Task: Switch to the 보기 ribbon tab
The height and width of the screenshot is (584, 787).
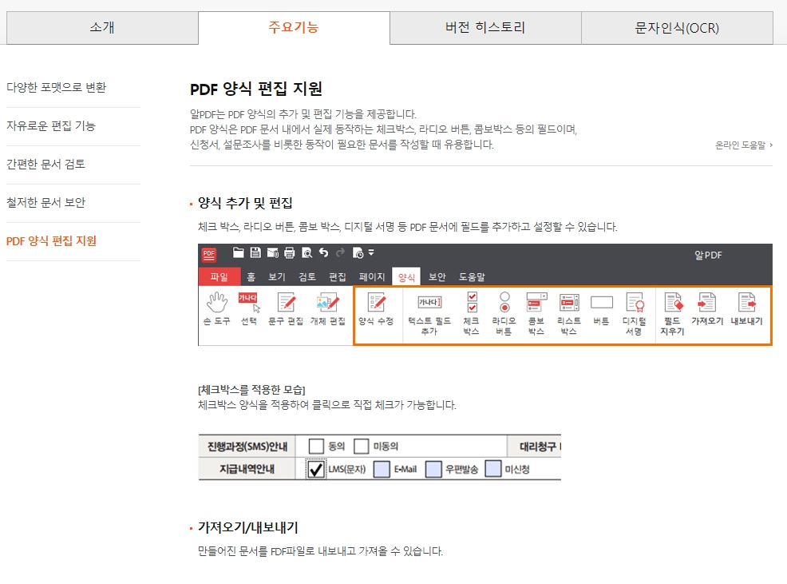Action: pyautogui.click(x=276, y=277)
